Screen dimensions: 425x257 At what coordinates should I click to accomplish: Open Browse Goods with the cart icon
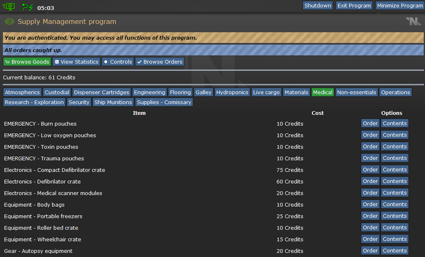pyautogui.click(x=27, y=62)
